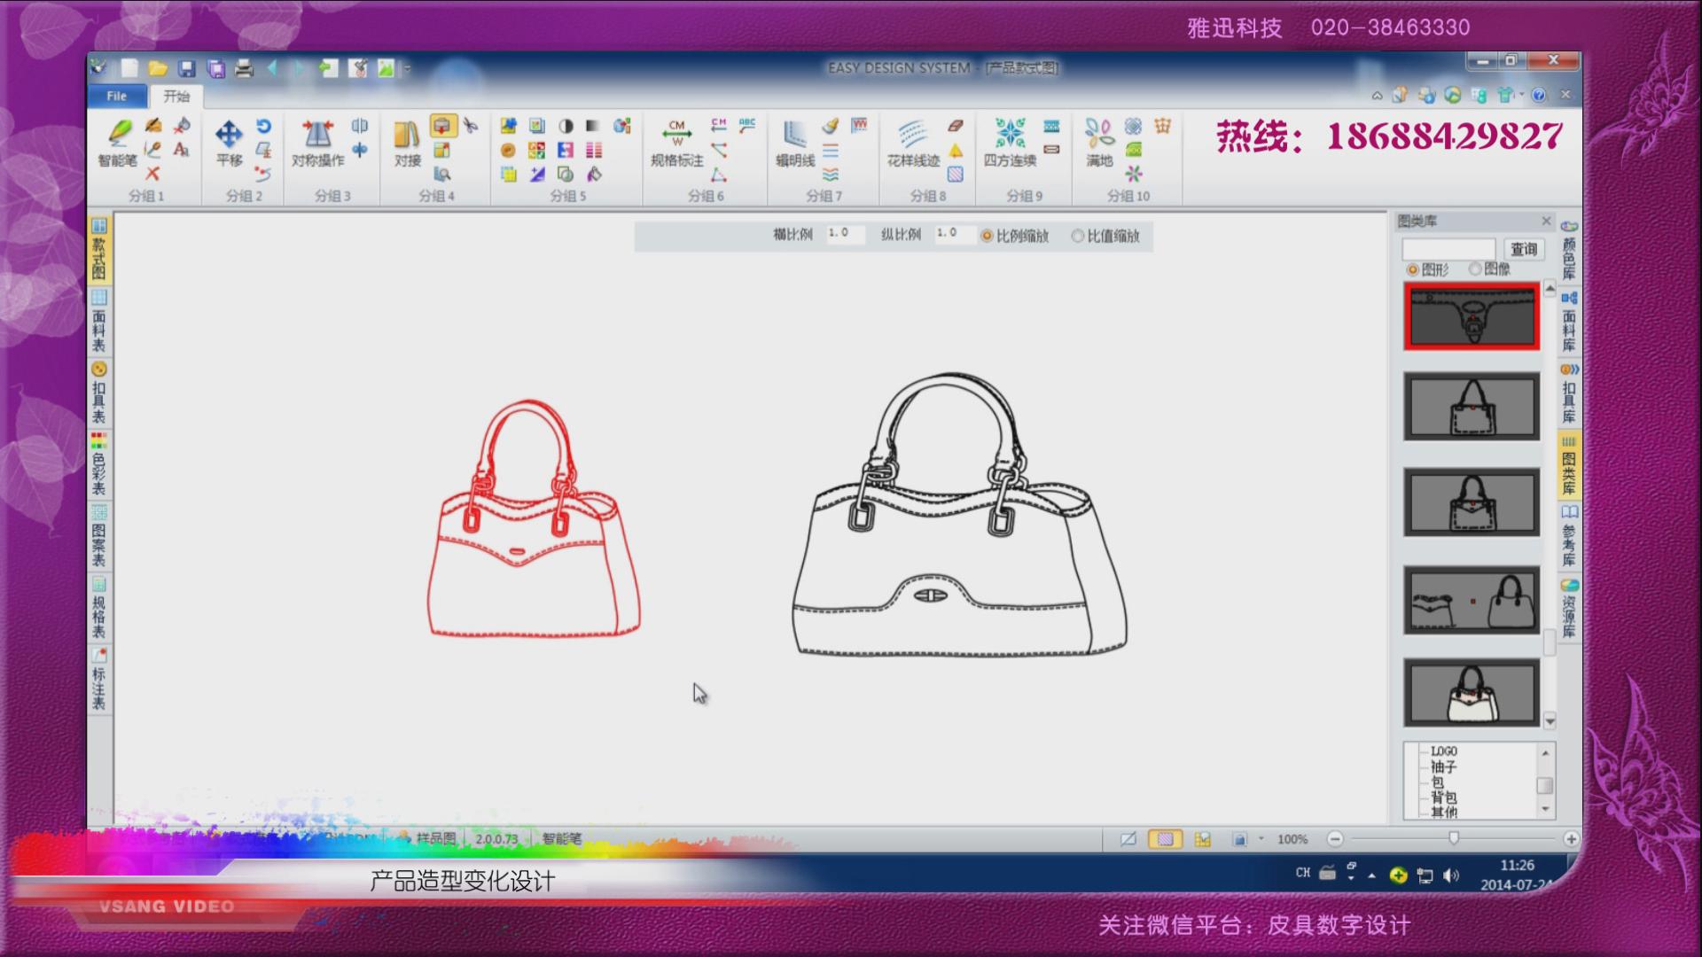Expand the quick access toolbar dropdown arrow

pos(408,68)
